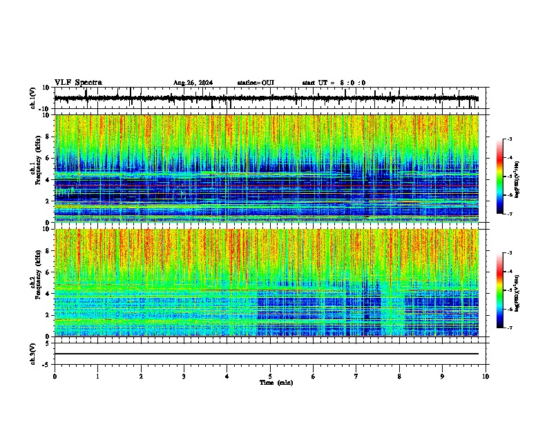The image size is (547, 422).
Task: Click the ch.2 'Frequency (kHz)' axis label
Action: tap(38, 274)
